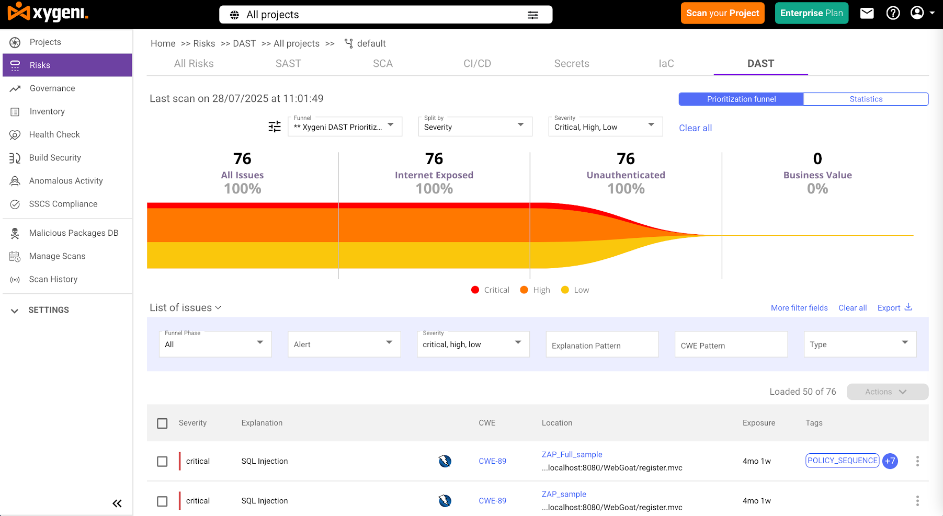Switch to the SAST tab

(x=288, y=63)
